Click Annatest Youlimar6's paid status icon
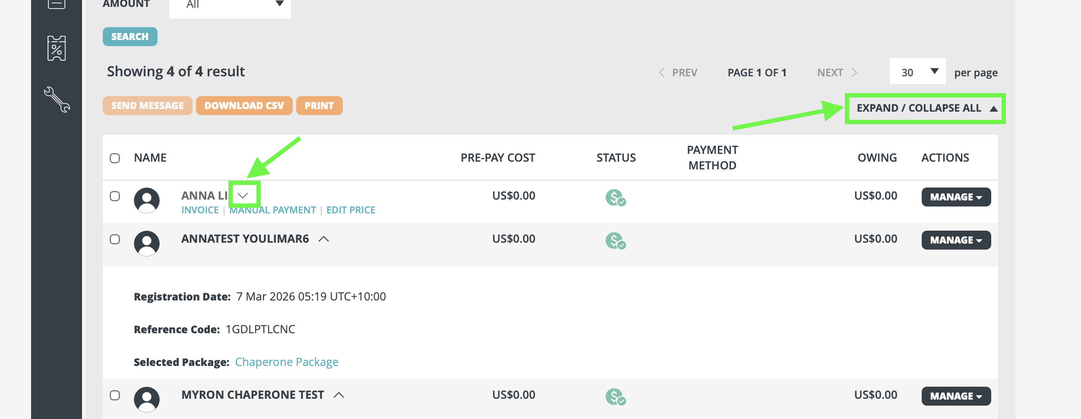The width and height of the screenshot is (1081, 419). [x=615, y=241]
